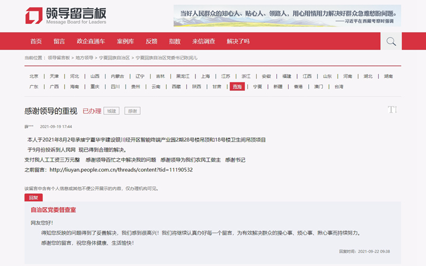The image size is (426, 266).
Task: Click the 解决了吗 nav item
Action: 238,41
